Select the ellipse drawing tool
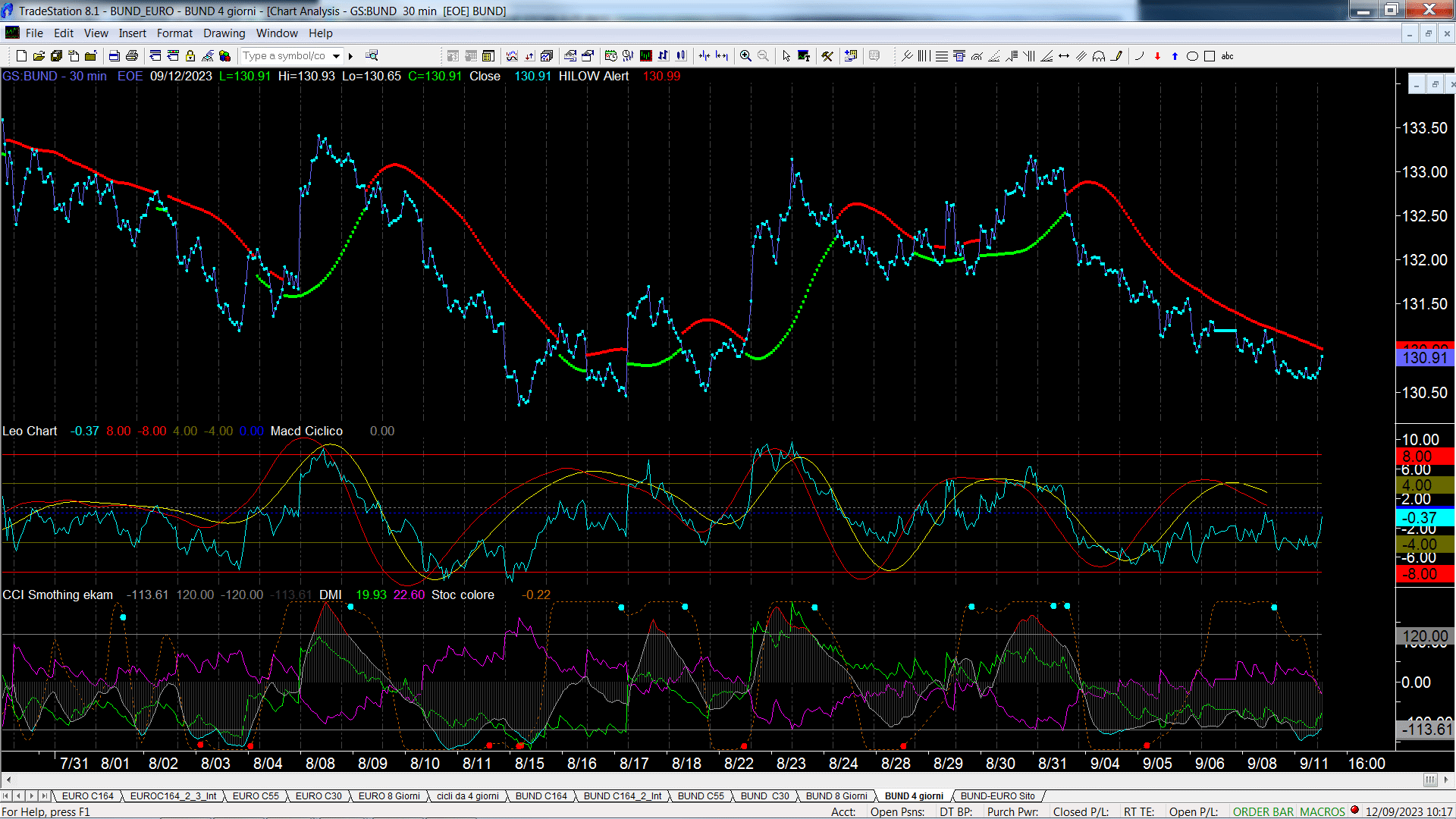Image resolution: width=1456 pixels, height=819 pixels. tap(1192, 55)
